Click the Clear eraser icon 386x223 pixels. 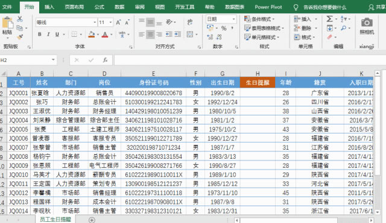click(329, 37)
